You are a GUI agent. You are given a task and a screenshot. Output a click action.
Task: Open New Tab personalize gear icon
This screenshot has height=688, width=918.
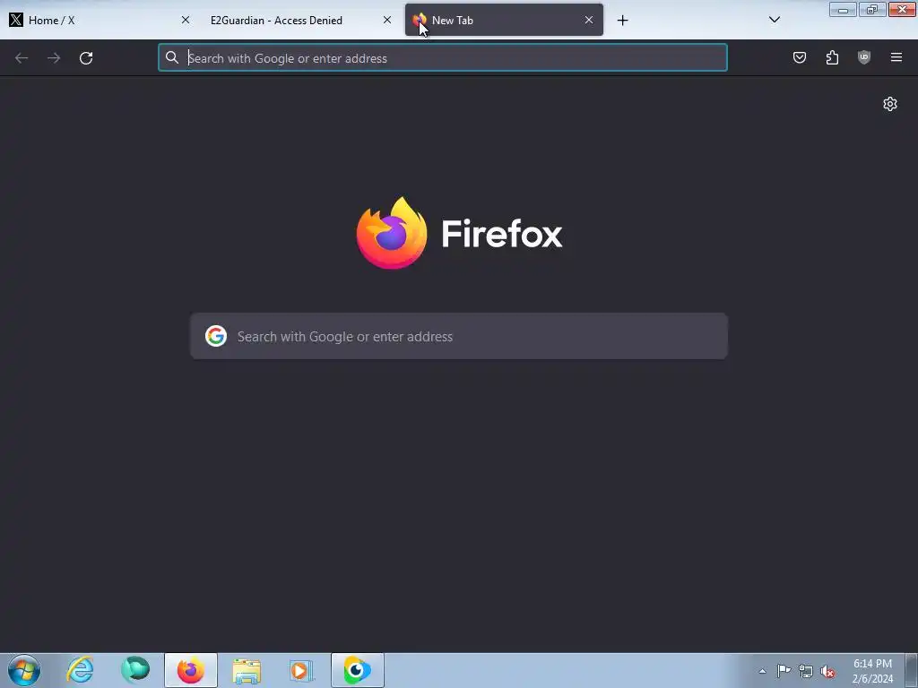click(890, 104)
